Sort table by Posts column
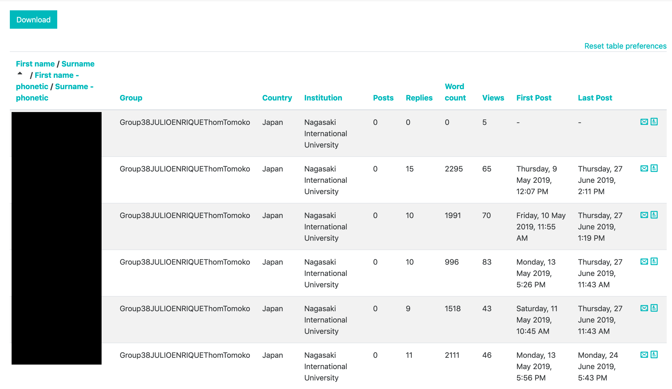672x389 pixels. click(x=383, y=98)
